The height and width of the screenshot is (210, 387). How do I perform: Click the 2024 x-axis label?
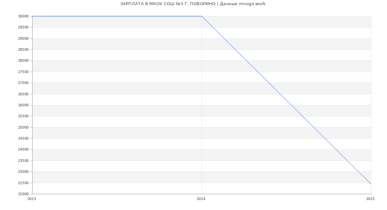pos(201,199)
